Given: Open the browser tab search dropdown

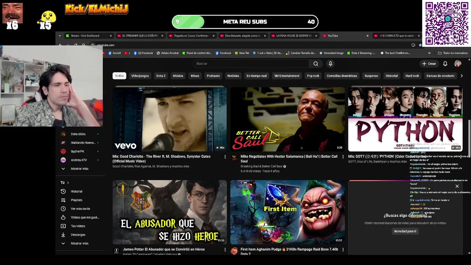Looking at the screenshot, I should click(60, 36).
